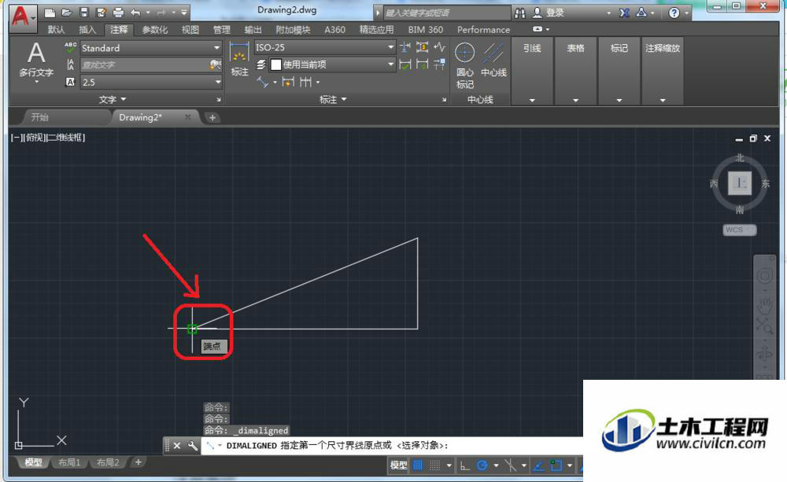
Task: Open the Standard text style dropdown
Action: [x=150, y=48]
